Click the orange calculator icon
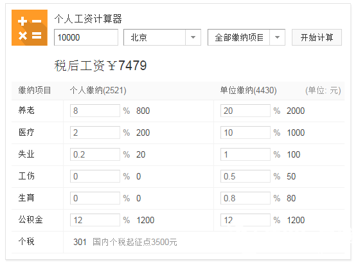This screenshot has width=358, height=265. [30, 28]
